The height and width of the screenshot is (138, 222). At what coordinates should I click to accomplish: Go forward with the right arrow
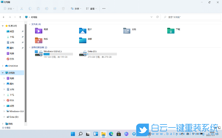click(10, 17)
